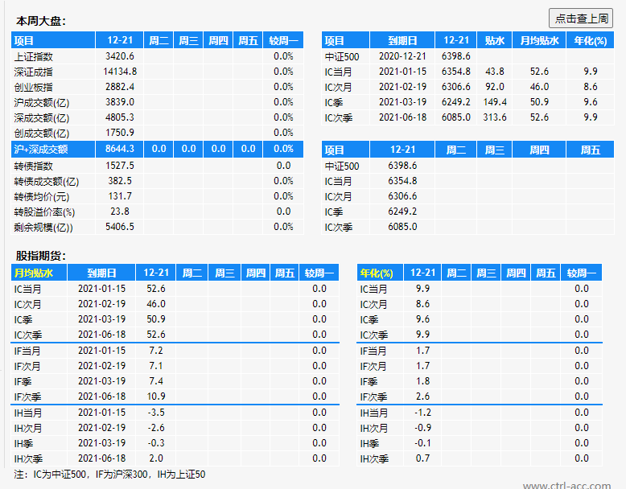Click the 年化(%) header in top-right table

point(591,40)
